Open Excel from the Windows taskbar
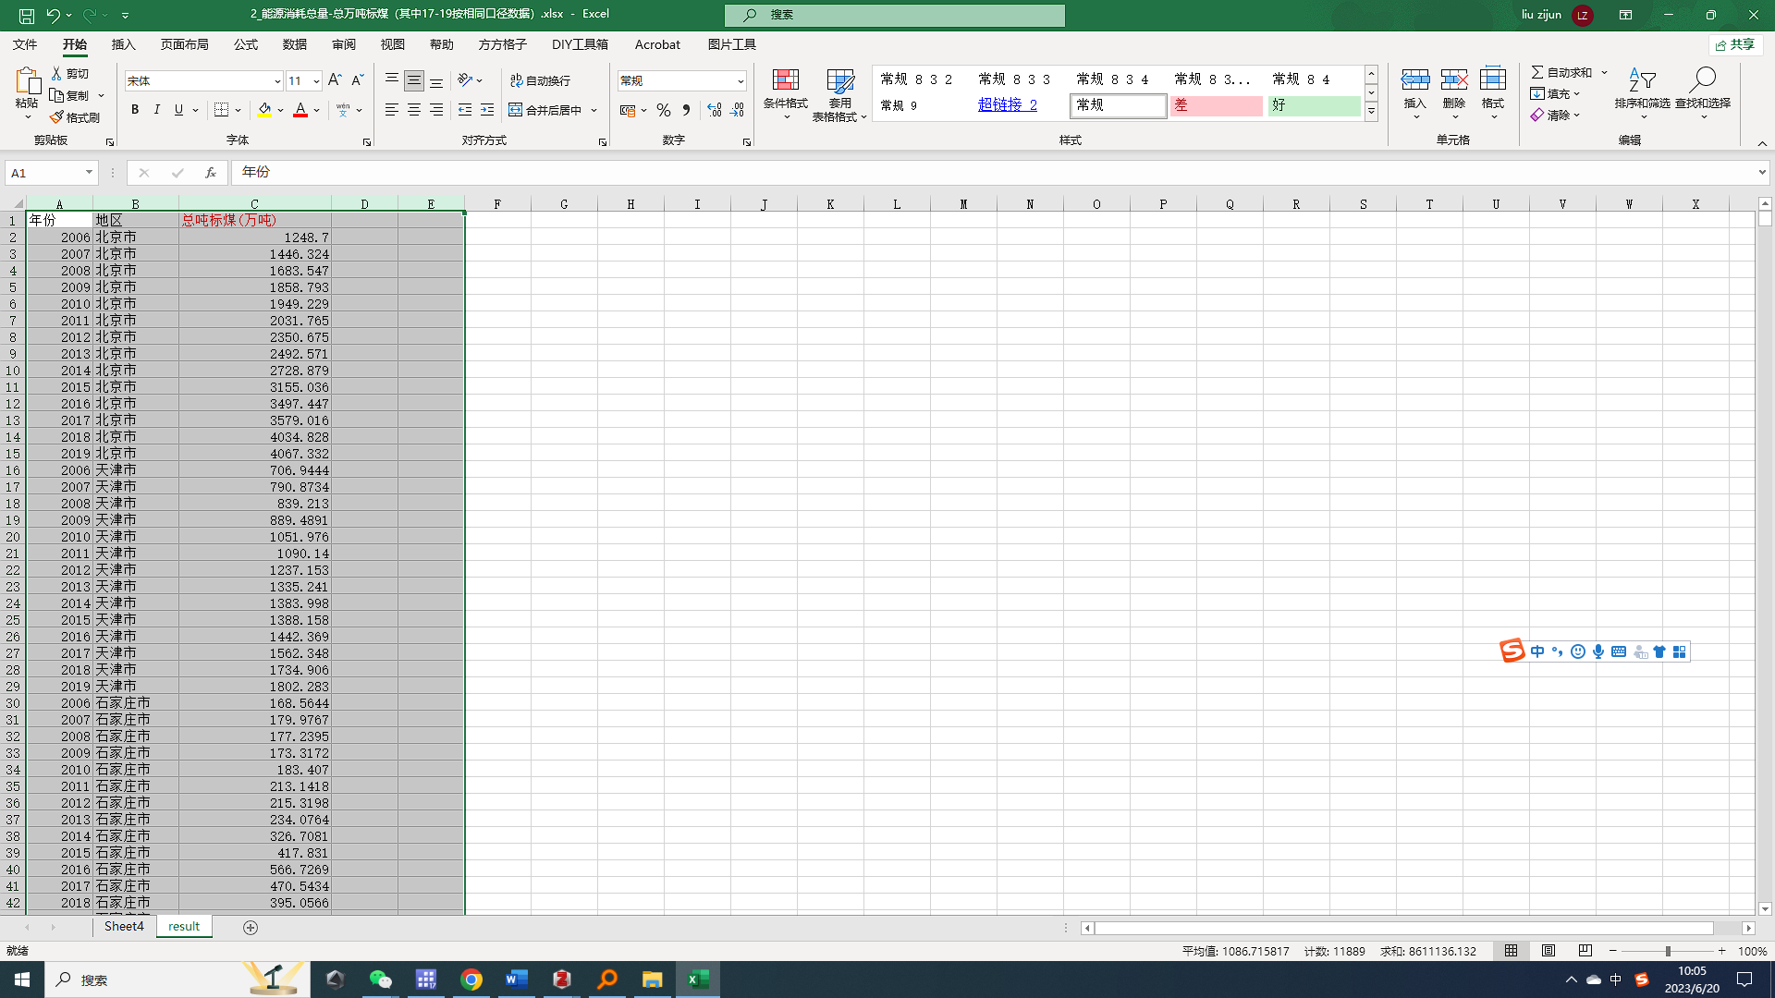This screenshot has height=998, width=1775. click(x=698, y=980)
